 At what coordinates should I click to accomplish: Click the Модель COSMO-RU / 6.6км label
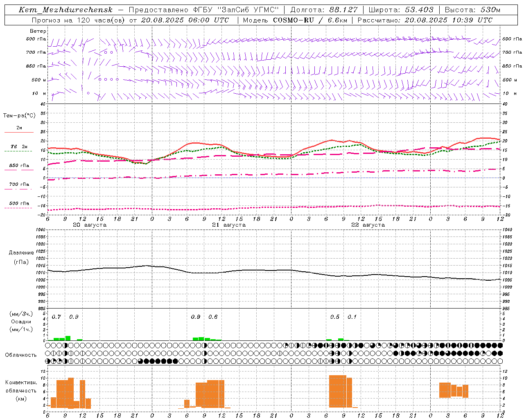pyautogui.click(x=295, y=20)
